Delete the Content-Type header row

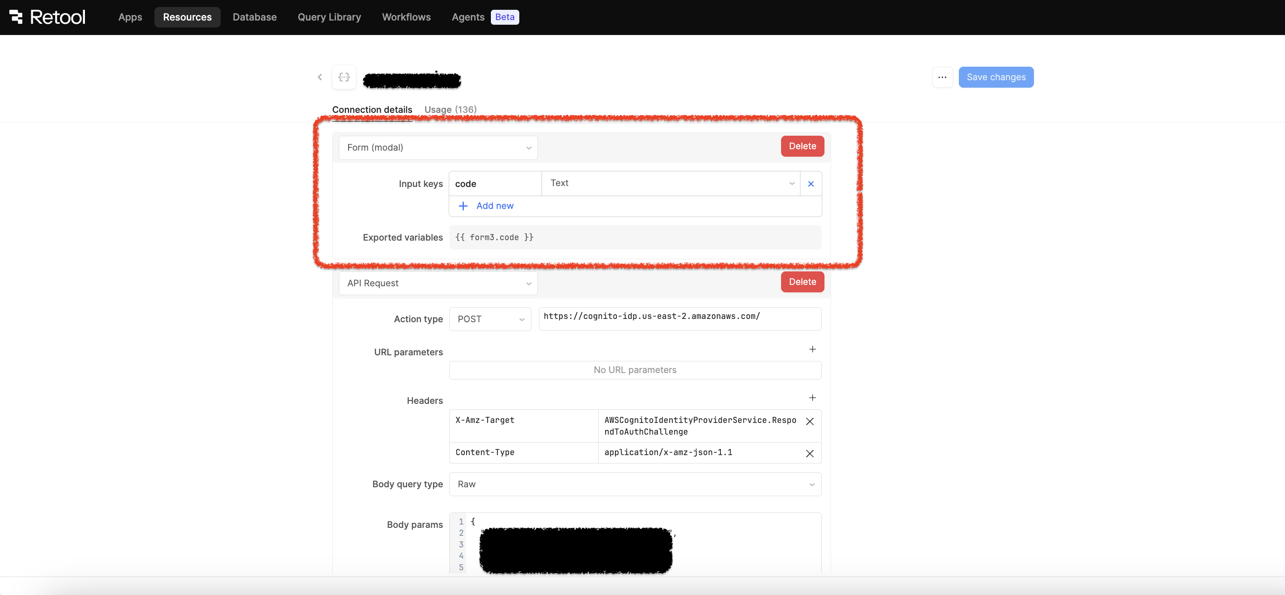pos(810,453)
